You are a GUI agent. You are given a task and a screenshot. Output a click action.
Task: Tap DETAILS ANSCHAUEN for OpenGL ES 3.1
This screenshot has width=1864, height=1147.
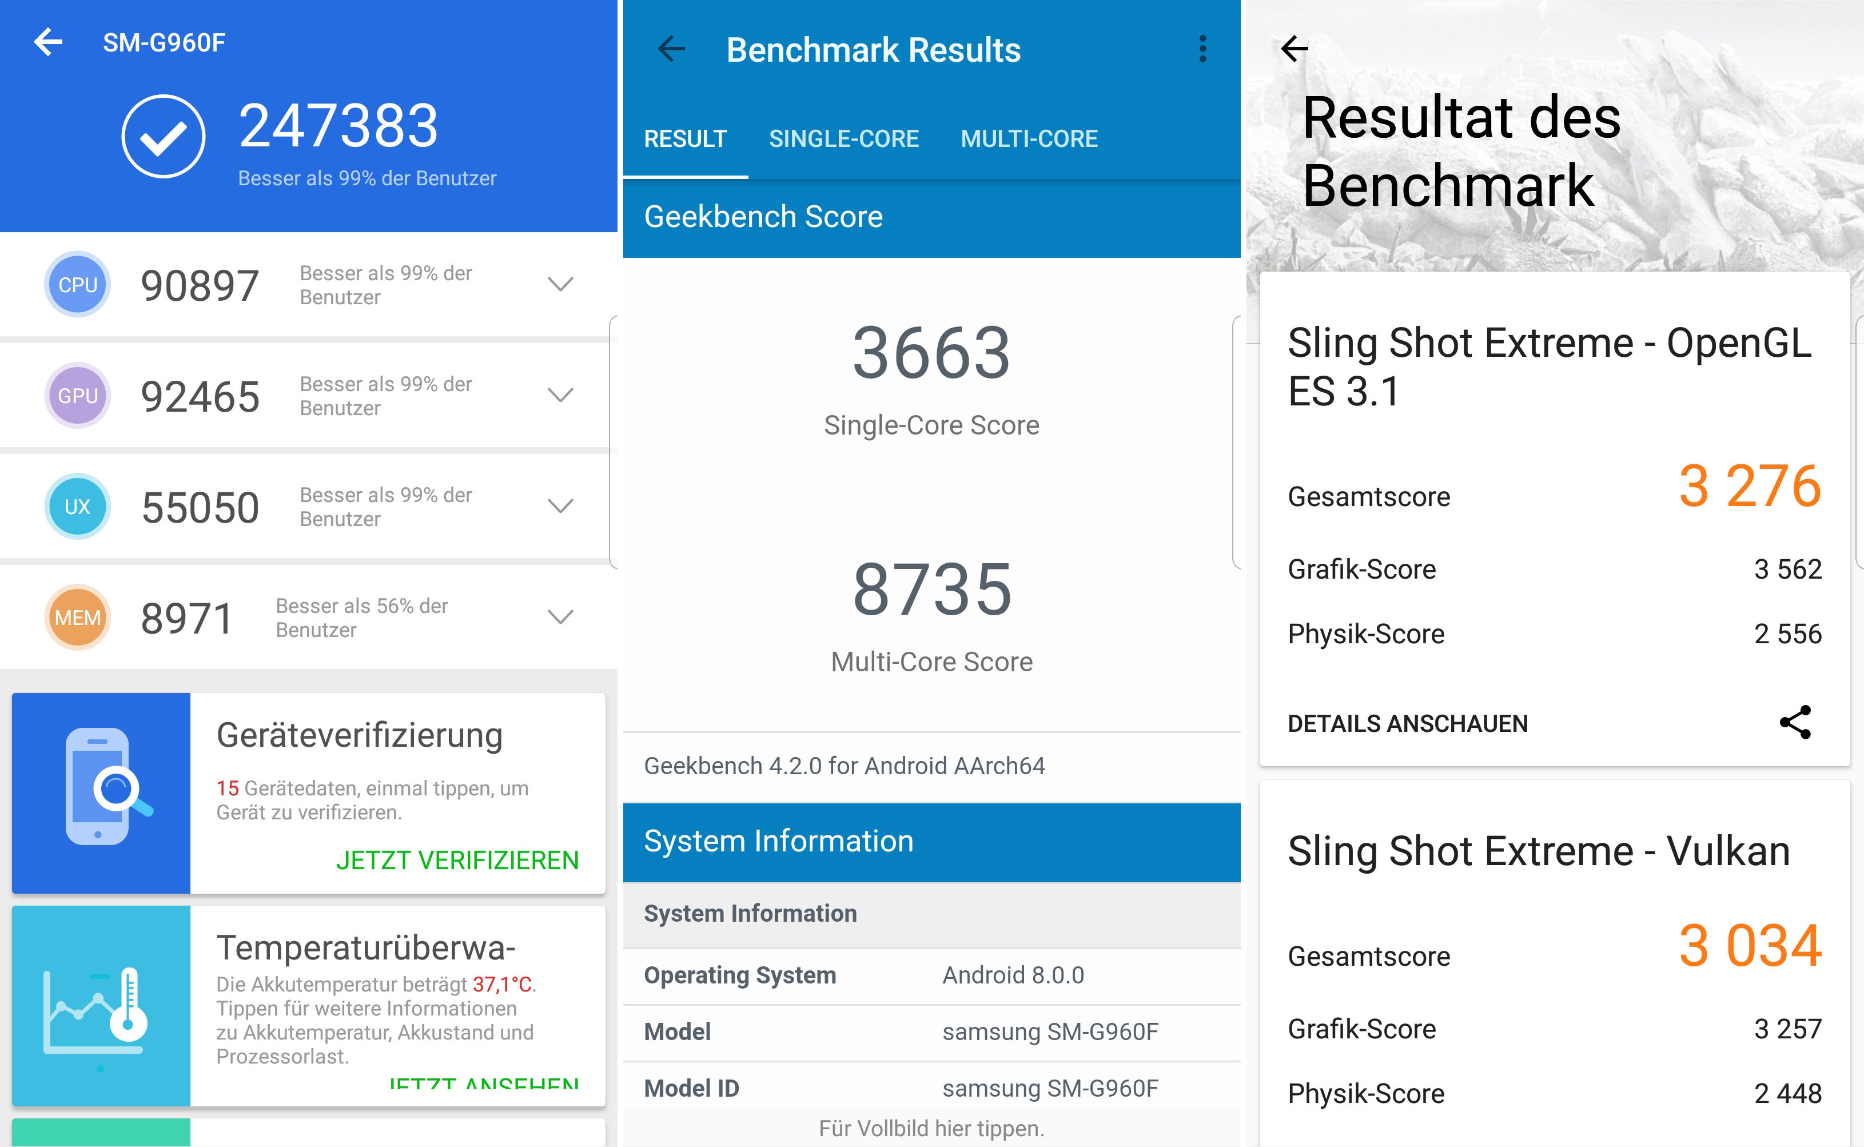pos(1408,724)
